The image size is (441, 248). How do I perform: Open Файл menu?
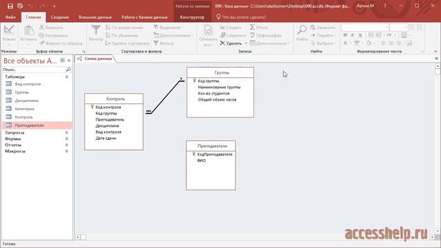(x=10, y=17)
